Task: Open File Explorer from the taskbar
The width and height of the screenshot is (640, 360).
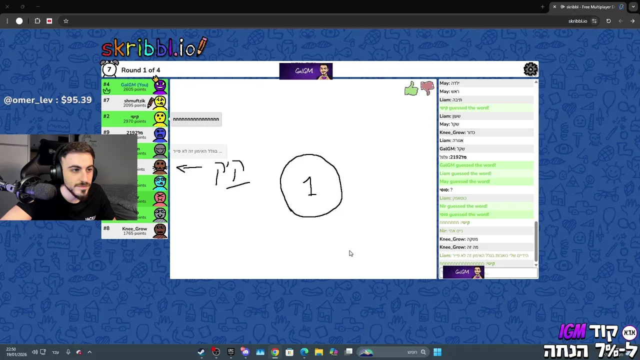Action: 319,352
